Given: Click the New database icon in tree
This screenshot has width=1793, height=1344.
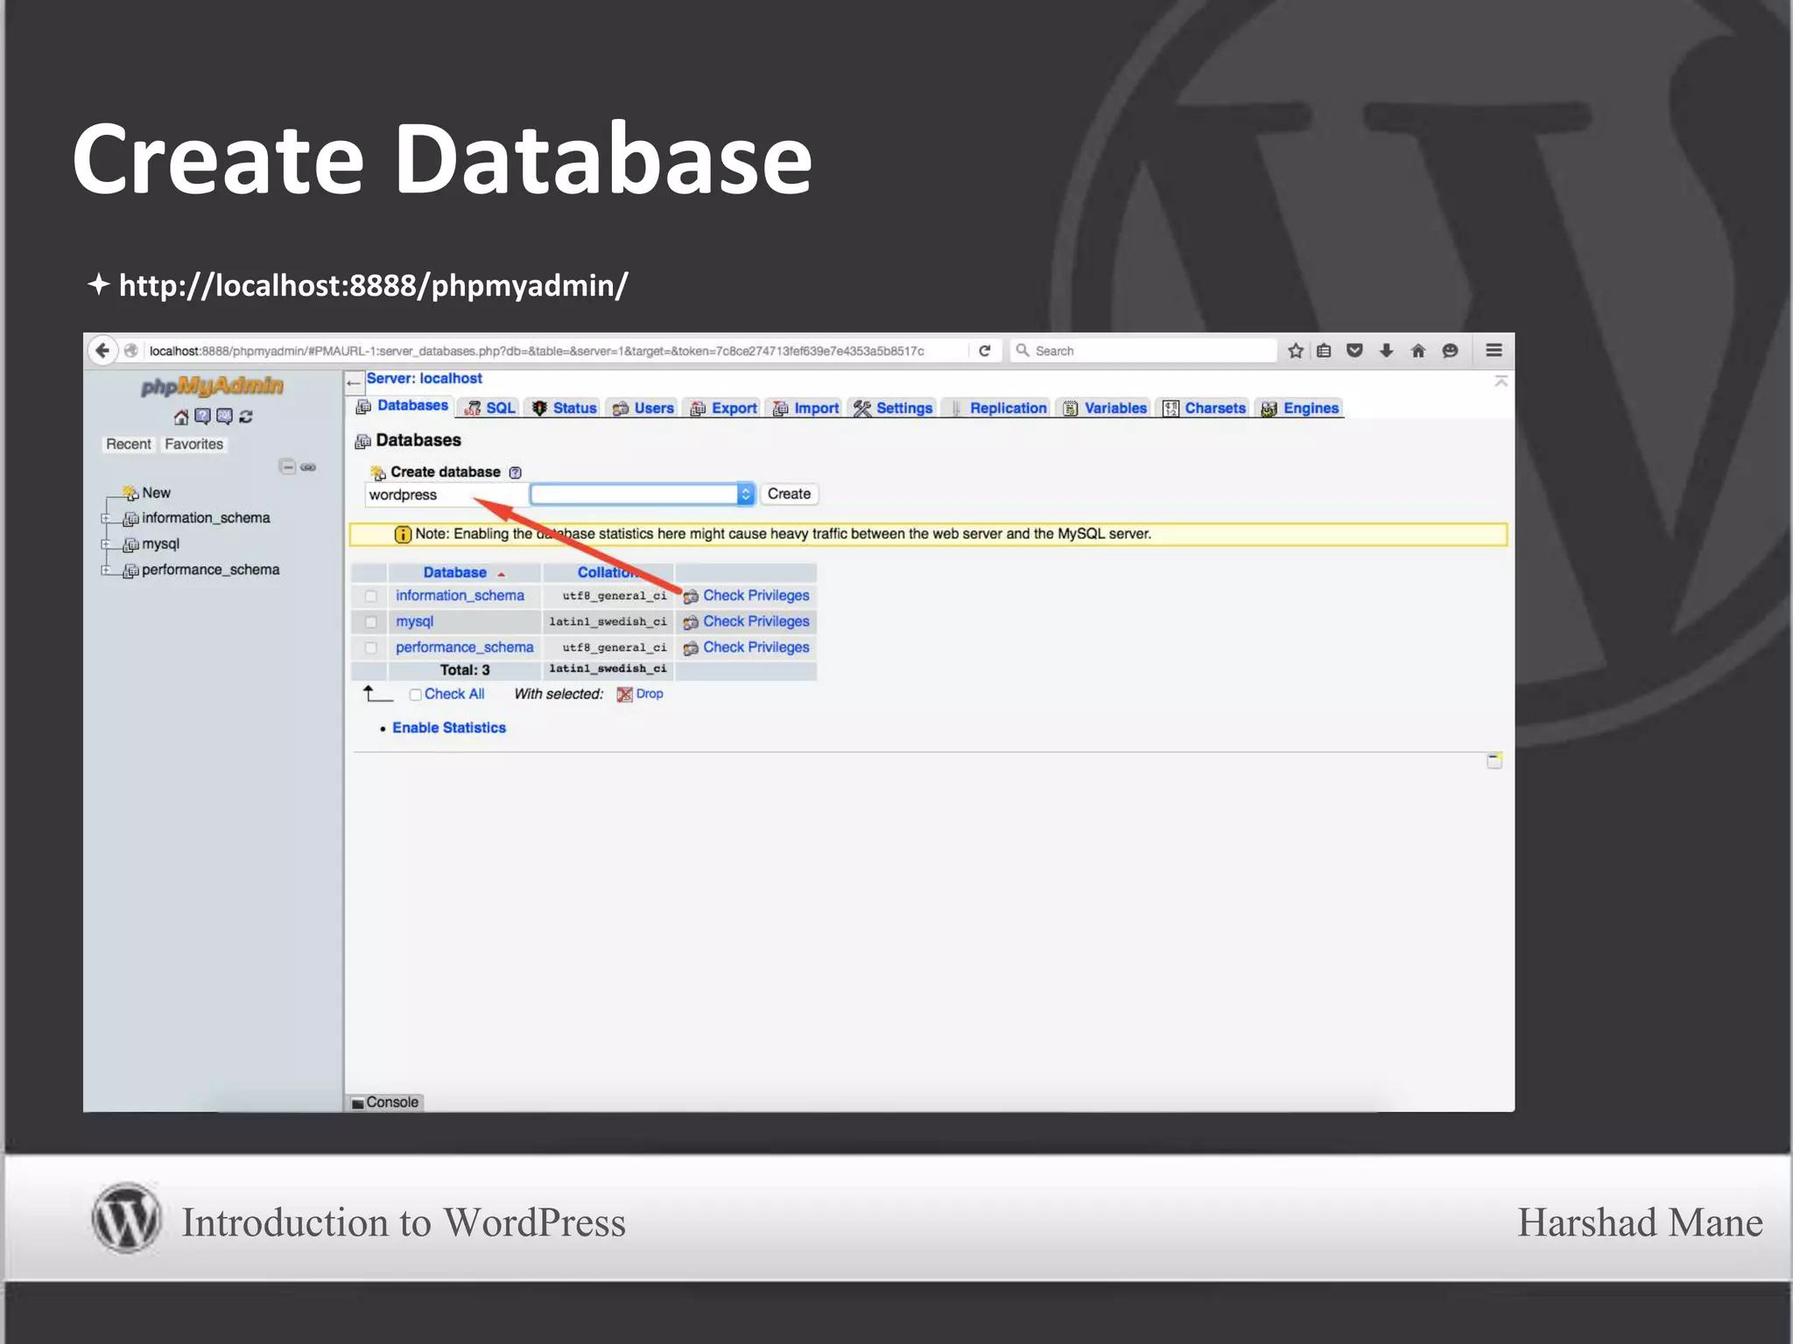Looking at the screenshot, I should click(130, 493).
